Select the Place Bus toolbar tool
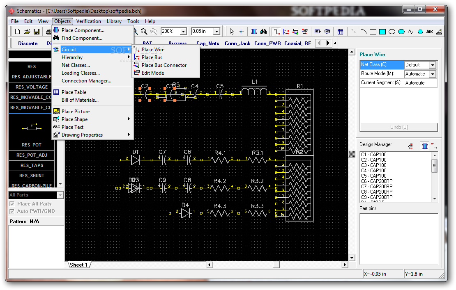 pyautogui.click(x=286, y=31)
